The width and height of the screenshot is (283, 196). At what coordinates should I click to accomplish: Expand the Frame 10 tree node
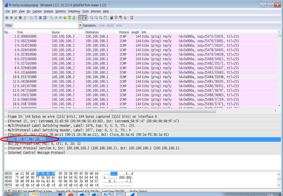[6, 117]
